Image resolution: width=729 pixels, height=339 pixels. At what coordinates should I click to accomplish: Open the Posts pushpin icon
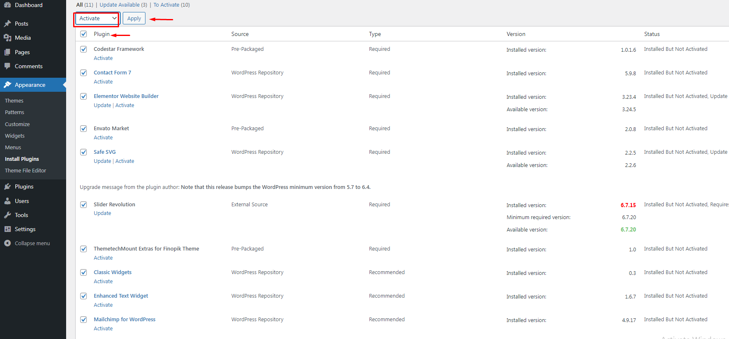(x=7, y=24)
